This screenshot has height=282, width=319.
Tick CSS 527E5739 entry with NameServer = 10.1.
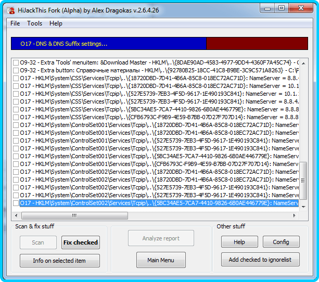coord(16,94)
